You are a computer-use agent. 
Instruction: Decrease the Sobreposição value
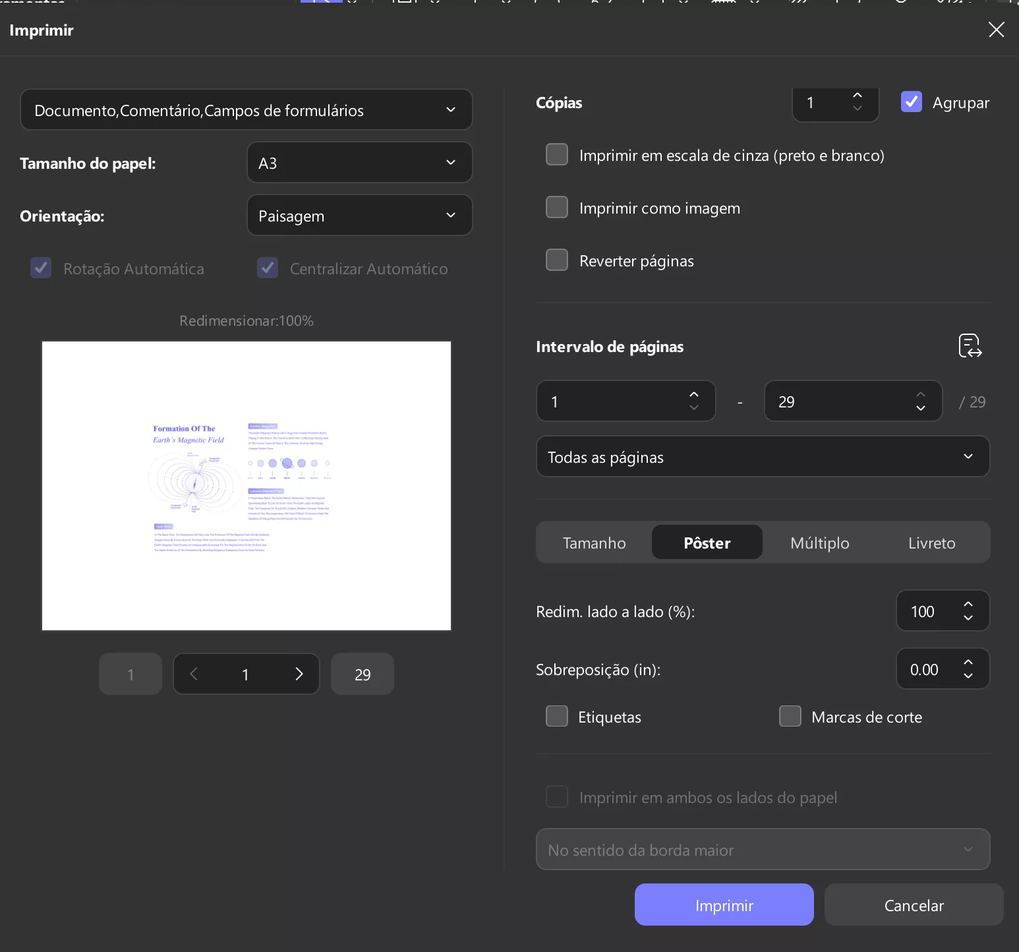click(x=968, y=676)
